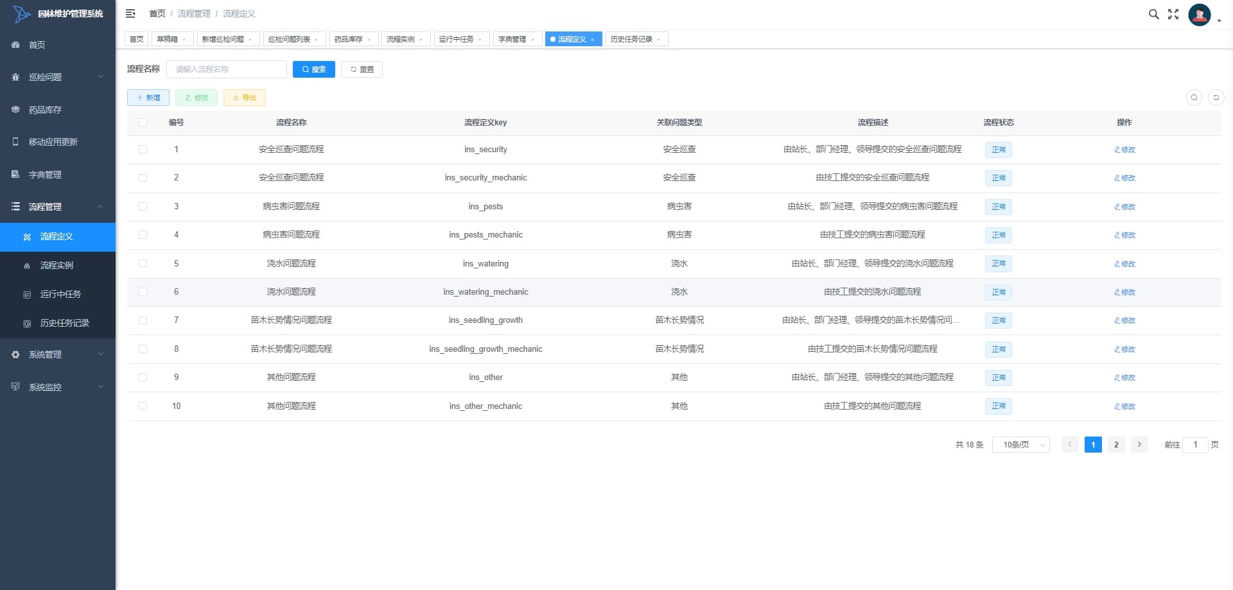This screenshot has height=590, width=1233.
Task: Click the 流程实例 icon in the submenu
Action: [27, 266]
